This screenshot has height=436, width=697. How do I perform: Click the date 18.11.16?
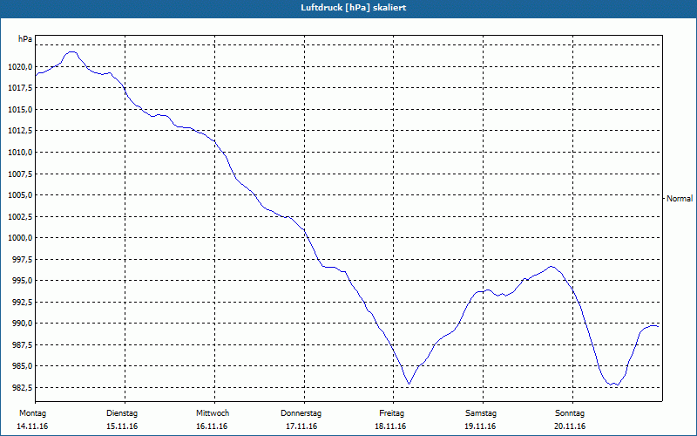pyautogui.click(x=390, y=426)
